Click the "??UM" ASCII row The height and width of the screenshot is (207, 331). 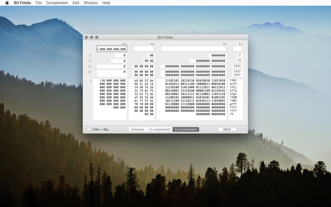tap(233, 97)
